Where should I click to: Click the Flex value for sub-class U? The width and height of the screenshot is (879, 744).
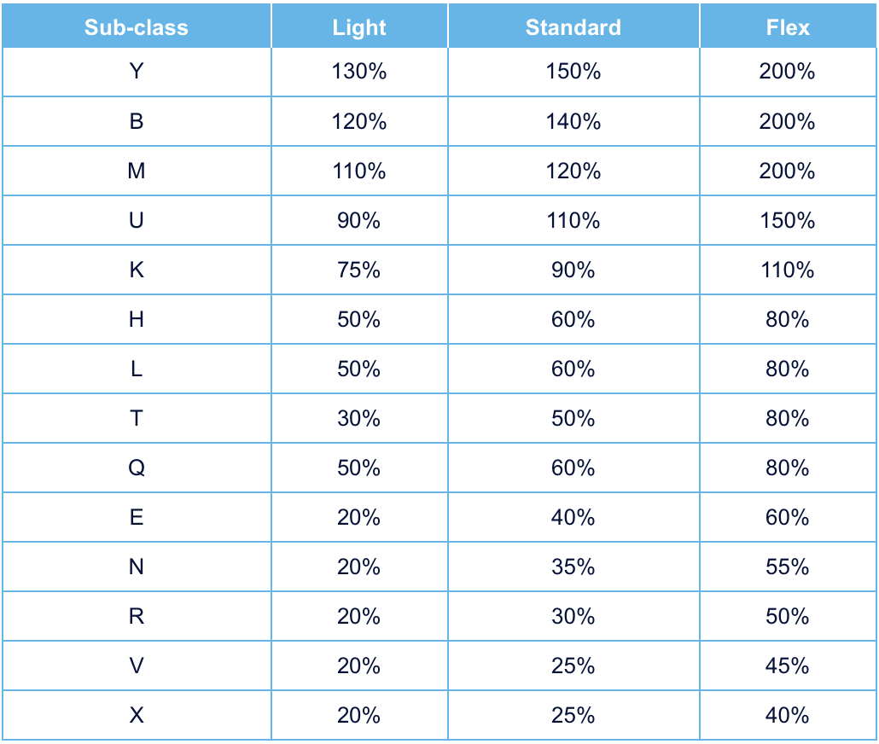(788, 220)
